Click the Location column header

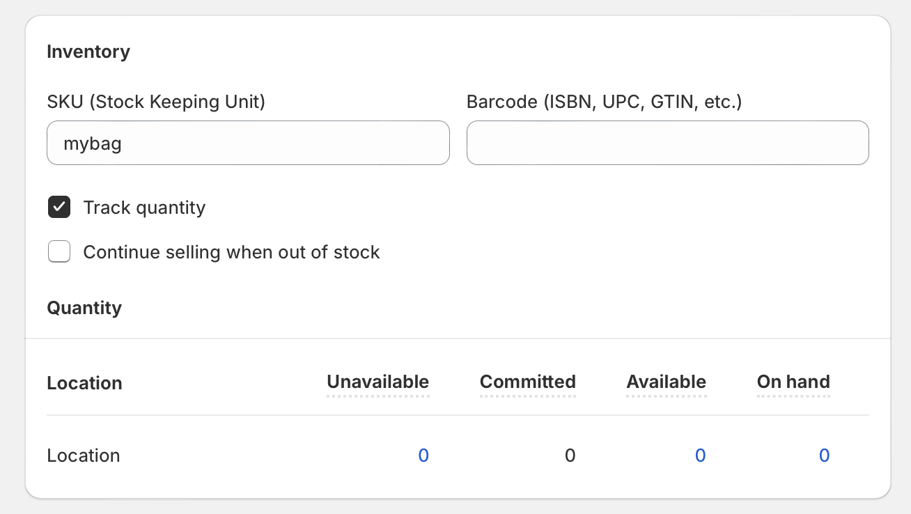pos(84,383)
